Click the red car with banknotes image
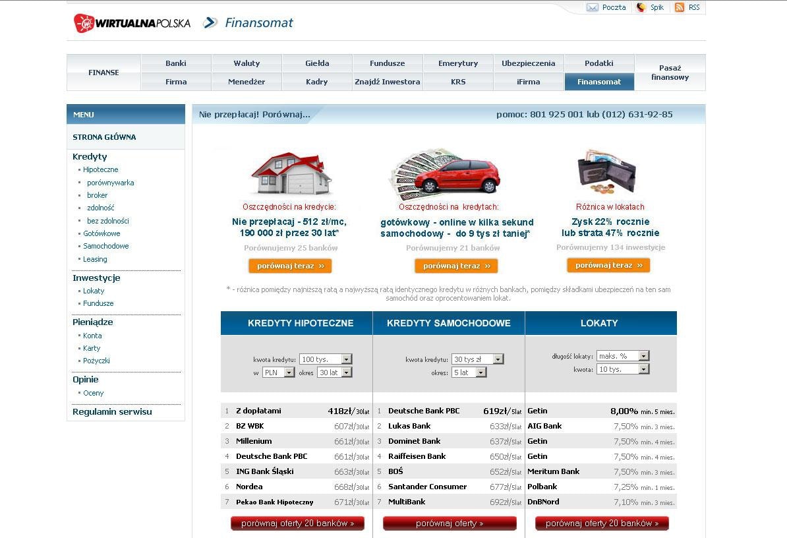Screen dimensions: 787x538 click(445, 174)
